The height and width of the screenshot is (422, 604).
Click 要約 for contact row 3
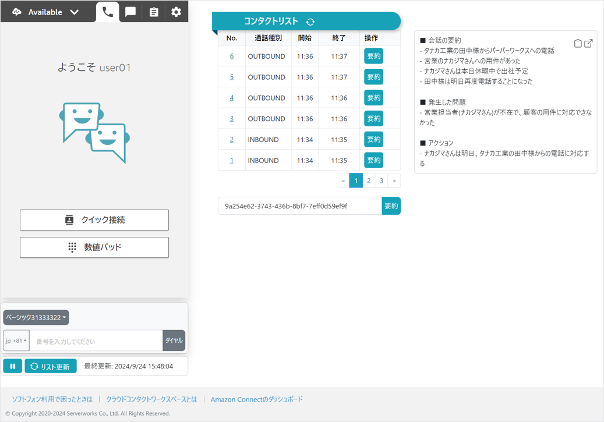point(374,119)
